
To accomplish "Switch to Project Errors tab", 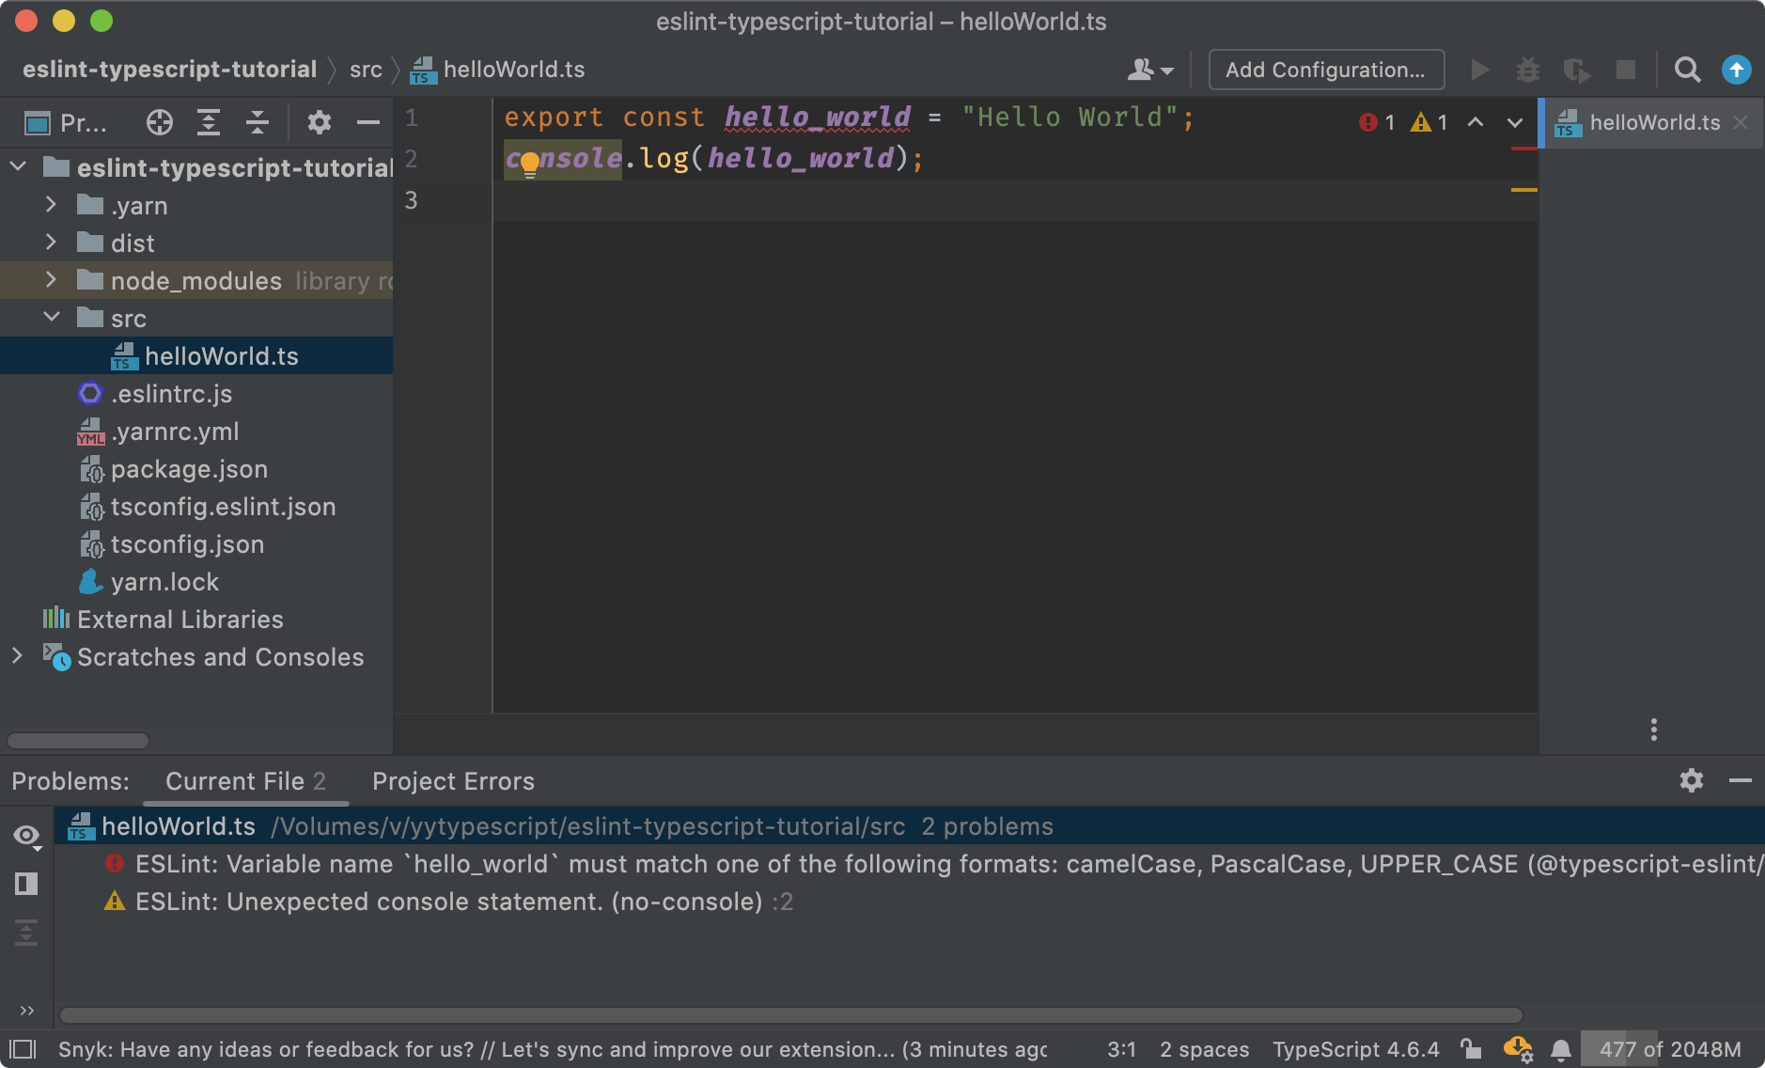I will point(453,781).
